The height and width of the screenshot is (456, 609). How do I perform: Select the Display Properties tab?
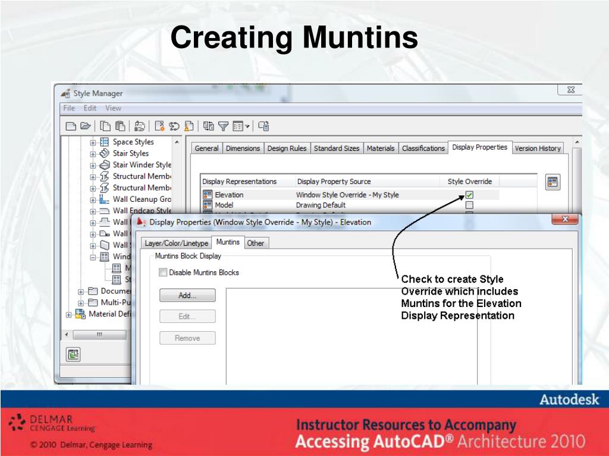[480, 147]
